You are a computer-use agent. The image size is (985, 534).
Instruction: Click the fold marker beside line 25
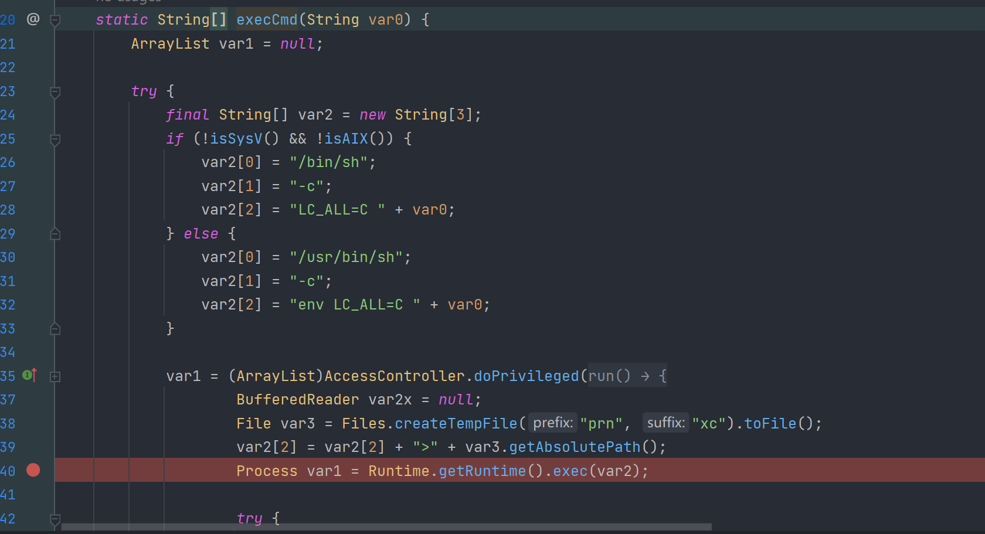[55, 140]
